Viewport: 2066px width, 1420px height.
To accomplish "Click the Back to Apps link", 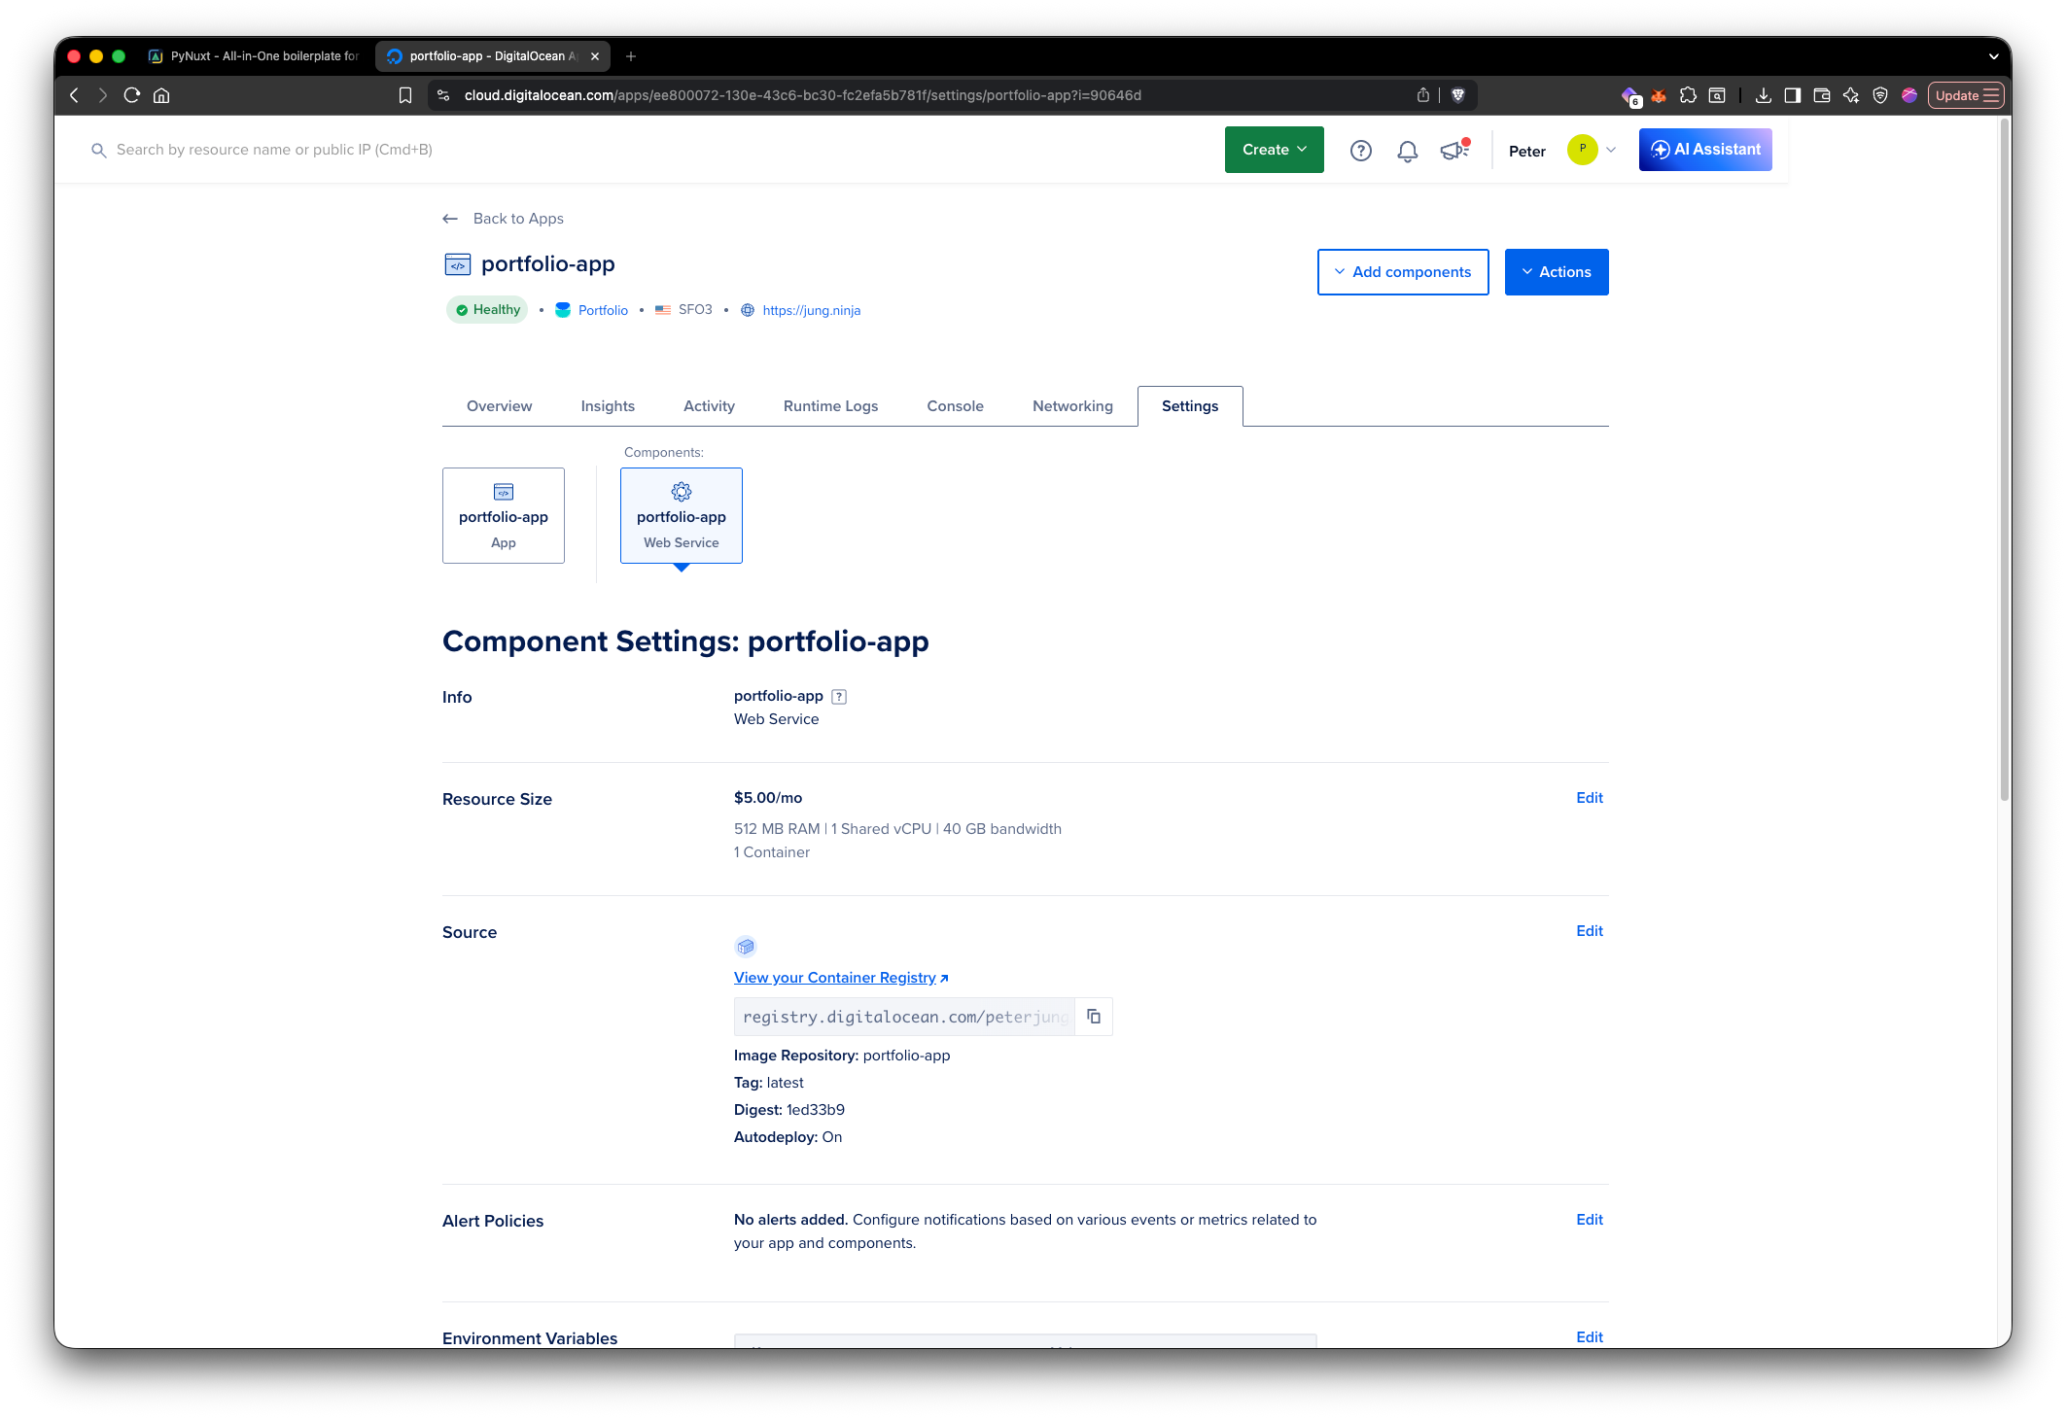I will pyautogui.click(x=518, y=219).
